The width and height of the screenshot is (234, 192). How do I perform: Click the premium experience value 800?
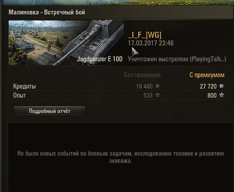click(x=212, y=95)
